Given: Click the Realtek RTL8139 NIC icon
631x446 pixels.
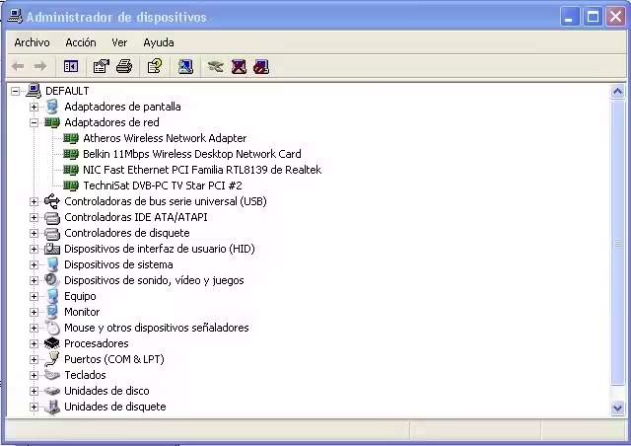Looking at the screenshot, I should click(71, 170).
